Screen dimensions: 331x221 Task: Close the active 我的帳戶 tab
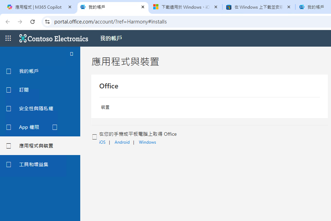tap(143, 7)
